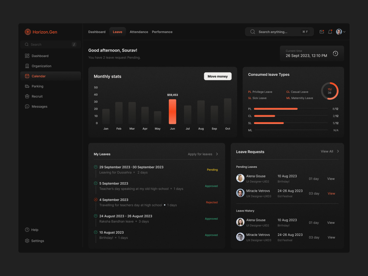View Alena Gouse's leave history entry
The image size is (368, 276).
tap(331, 223)
